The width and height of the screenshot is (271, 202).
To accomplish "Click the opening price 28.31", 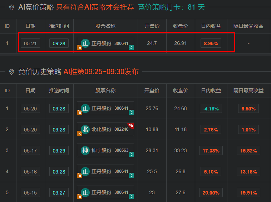I will 152,150.
